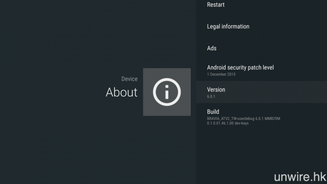Click the Device breadcrumb label

pos(130,79)
